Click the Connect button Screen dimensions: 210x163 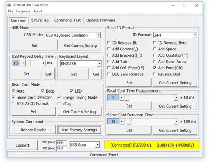point(22,145)
